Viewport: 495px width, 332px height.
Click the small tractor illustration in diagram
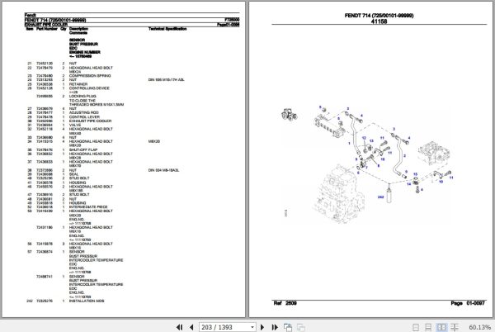289,114
